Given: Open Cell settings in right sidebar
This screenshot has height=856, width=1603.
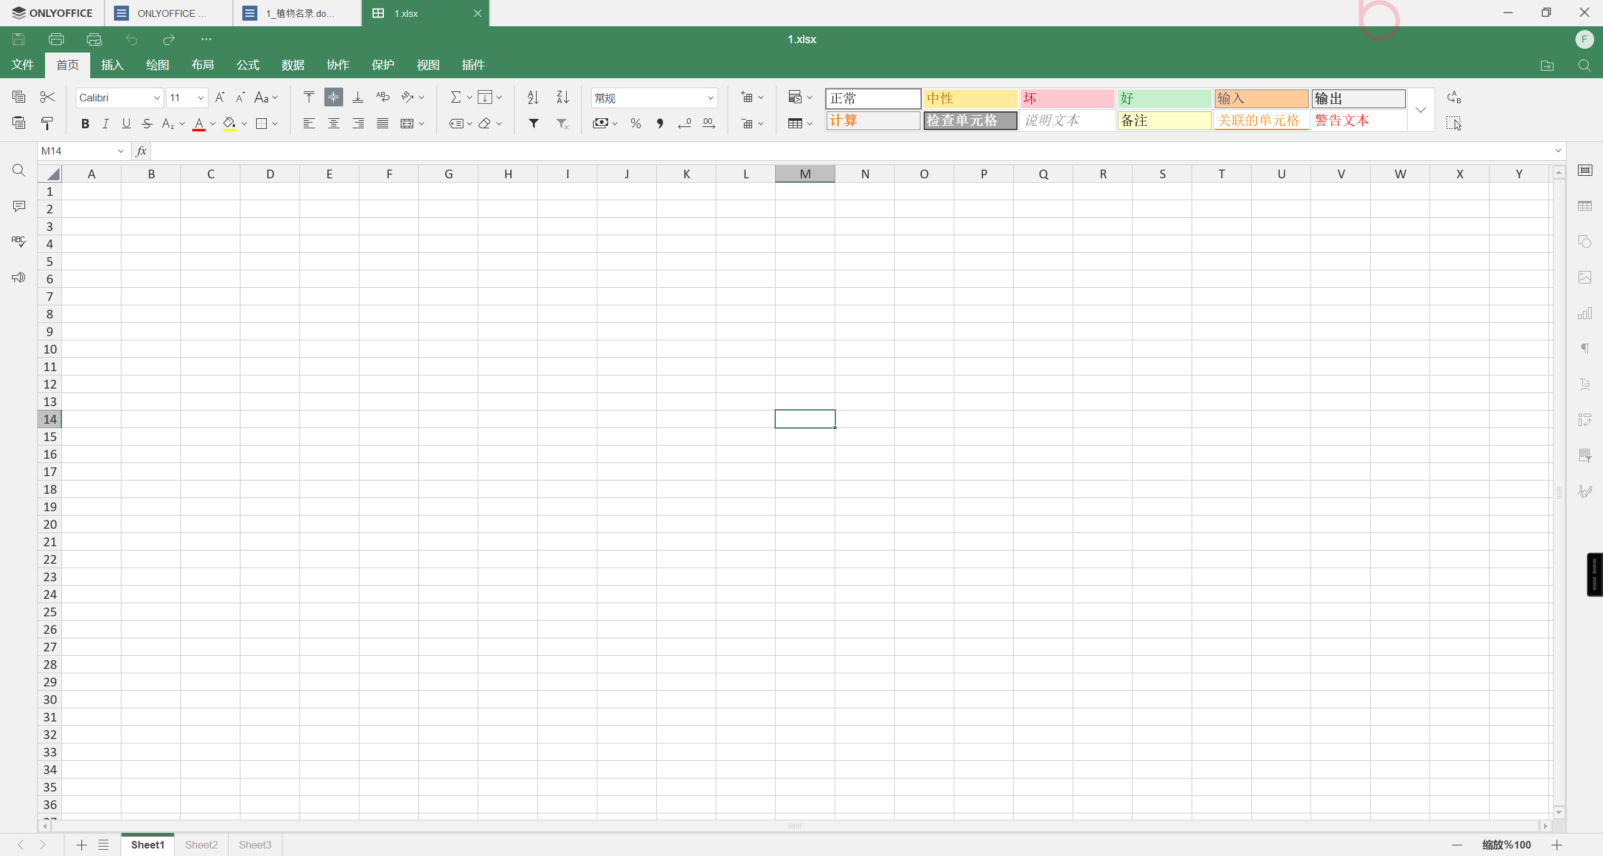Looking at the screenshot, I should [1585, 170].
